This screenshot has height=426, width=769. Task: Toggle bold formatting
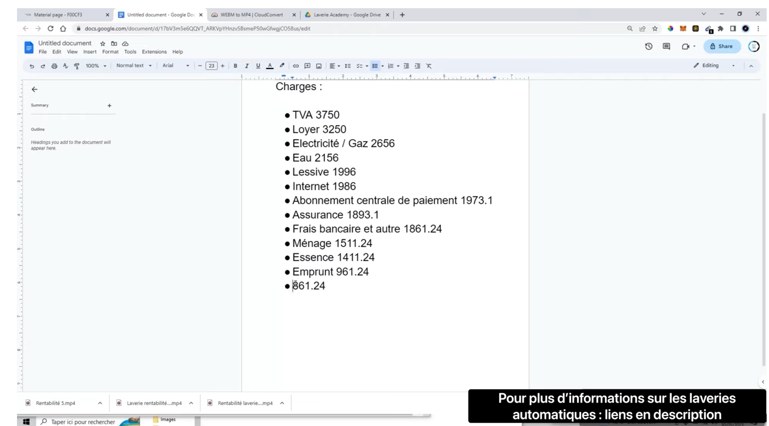235,66
